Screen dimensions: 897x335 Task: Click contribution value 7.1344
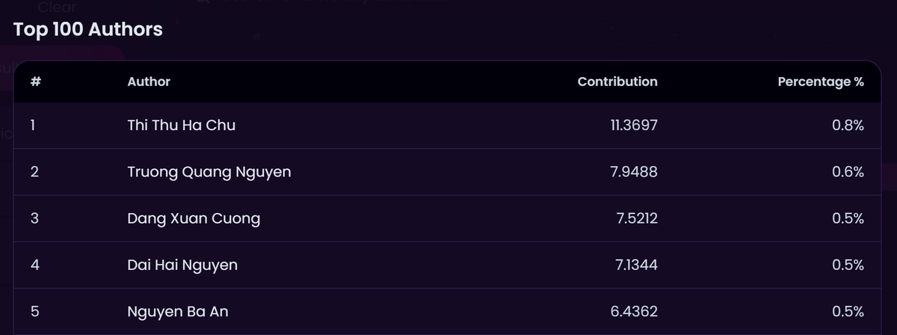click(x=635, y=265)
